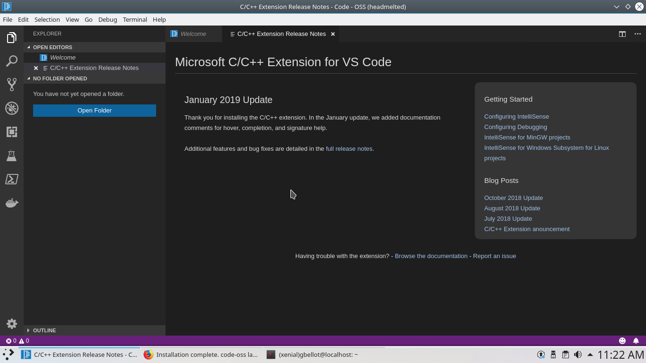Open the October 2018 Update blog post
This screenshot has width=646, height=363.
514,198
